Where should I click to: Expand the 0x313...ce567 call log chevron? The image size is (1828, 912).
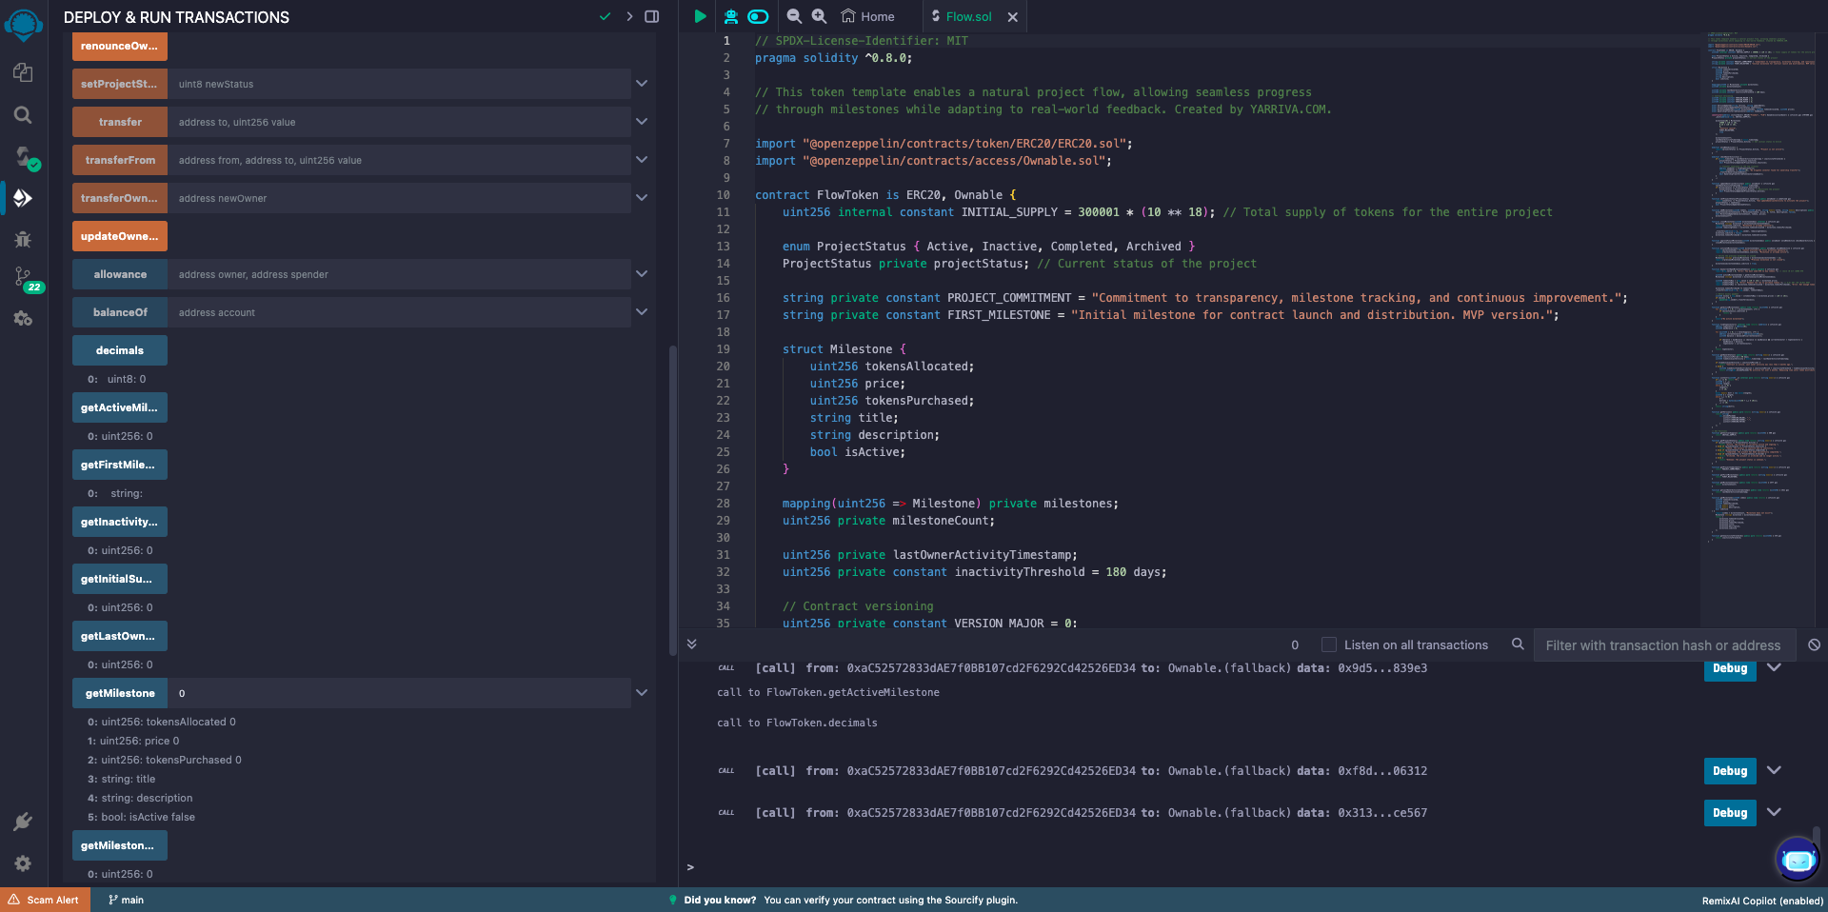pyautogui.click(x=1774, y=812)
